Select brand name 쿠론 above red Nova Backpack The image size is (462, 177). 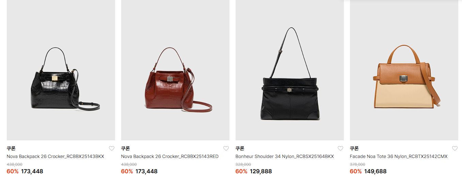coord(126,149)
